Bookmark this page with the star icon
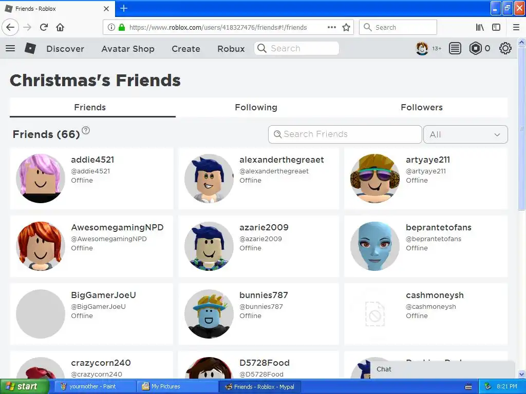This screenshot has width=526, height=394. tap(346, 28)
